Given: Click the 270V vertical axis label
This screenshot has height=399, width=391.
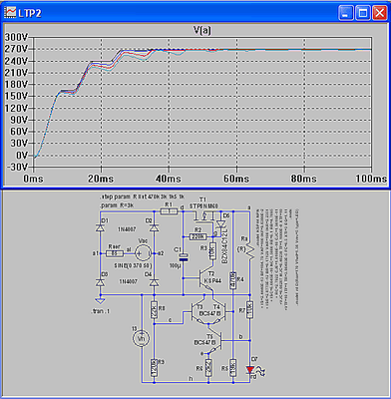Looking at the screenshot, I should (x=16, y=49).
